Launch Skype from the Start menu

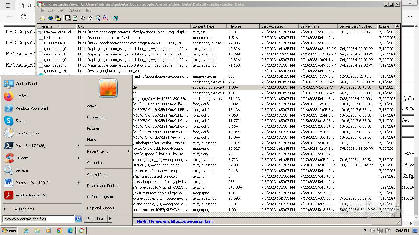coord(42,121)
